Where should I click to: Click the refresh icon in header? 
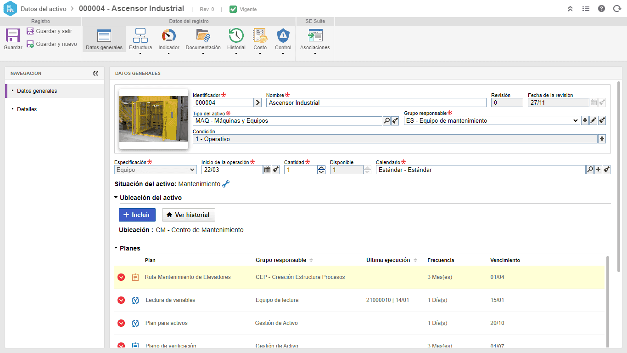(617, 9)
